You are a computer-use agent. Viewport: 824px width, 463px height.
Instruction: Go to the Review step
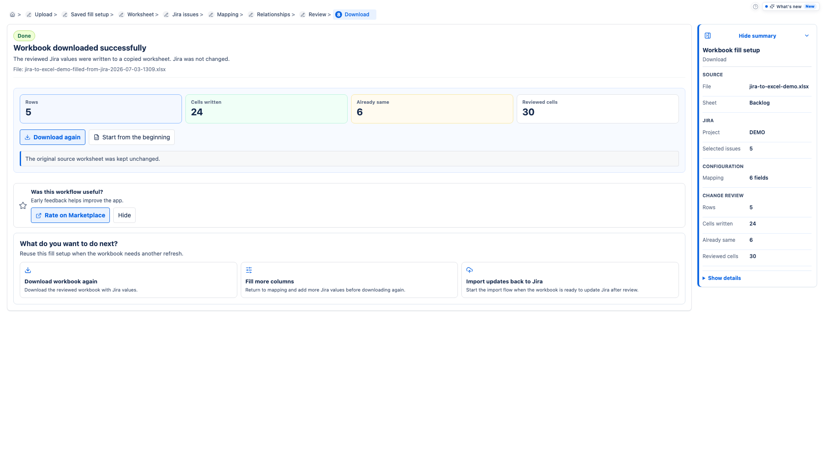[317, 15]
